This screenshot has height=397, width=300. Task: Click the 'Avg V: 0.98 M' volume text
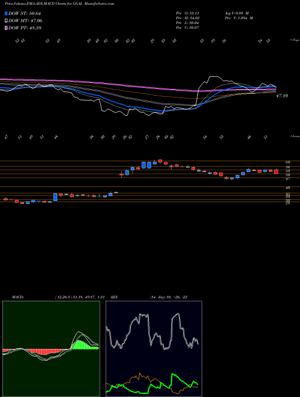pos(238,13)
